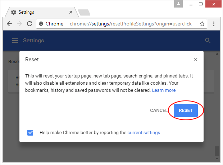223x165 pixels.
Task: Click the vertical scrollbar thumb
Action: coord(217,151)
